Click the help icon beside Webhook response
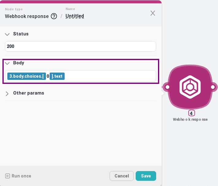Screen dimensions: 218x186 pos(54,16)
